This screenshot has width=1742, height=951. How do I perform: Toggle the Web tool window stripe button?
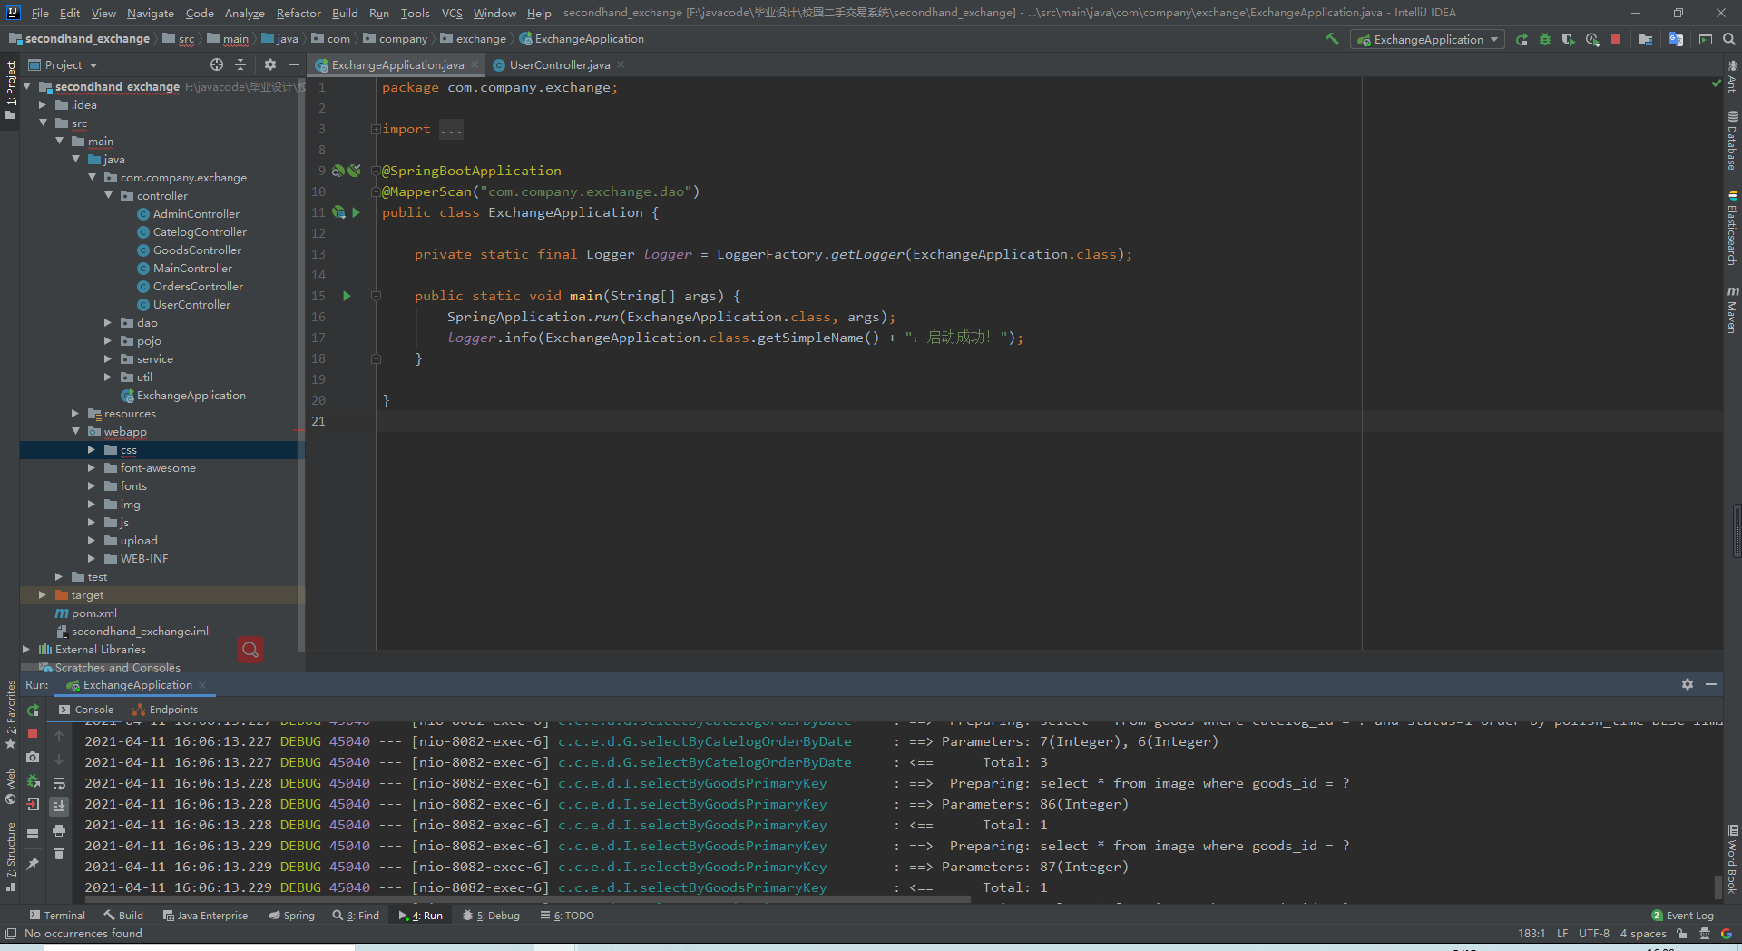pyautogui.click(x=10, y=787)
